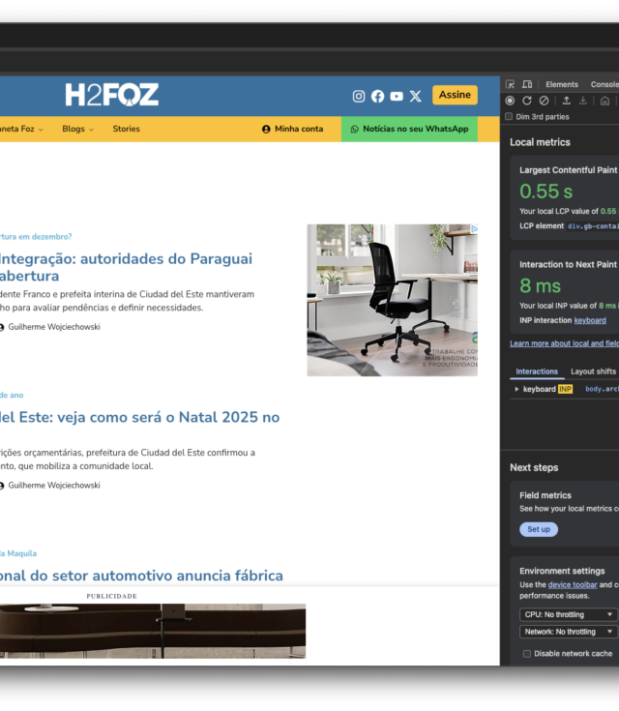Viewport: 619px width, 711px height.
Task: Switch to the Layout shifts tab
Action: pyautogui.click(x=593, y=371)
